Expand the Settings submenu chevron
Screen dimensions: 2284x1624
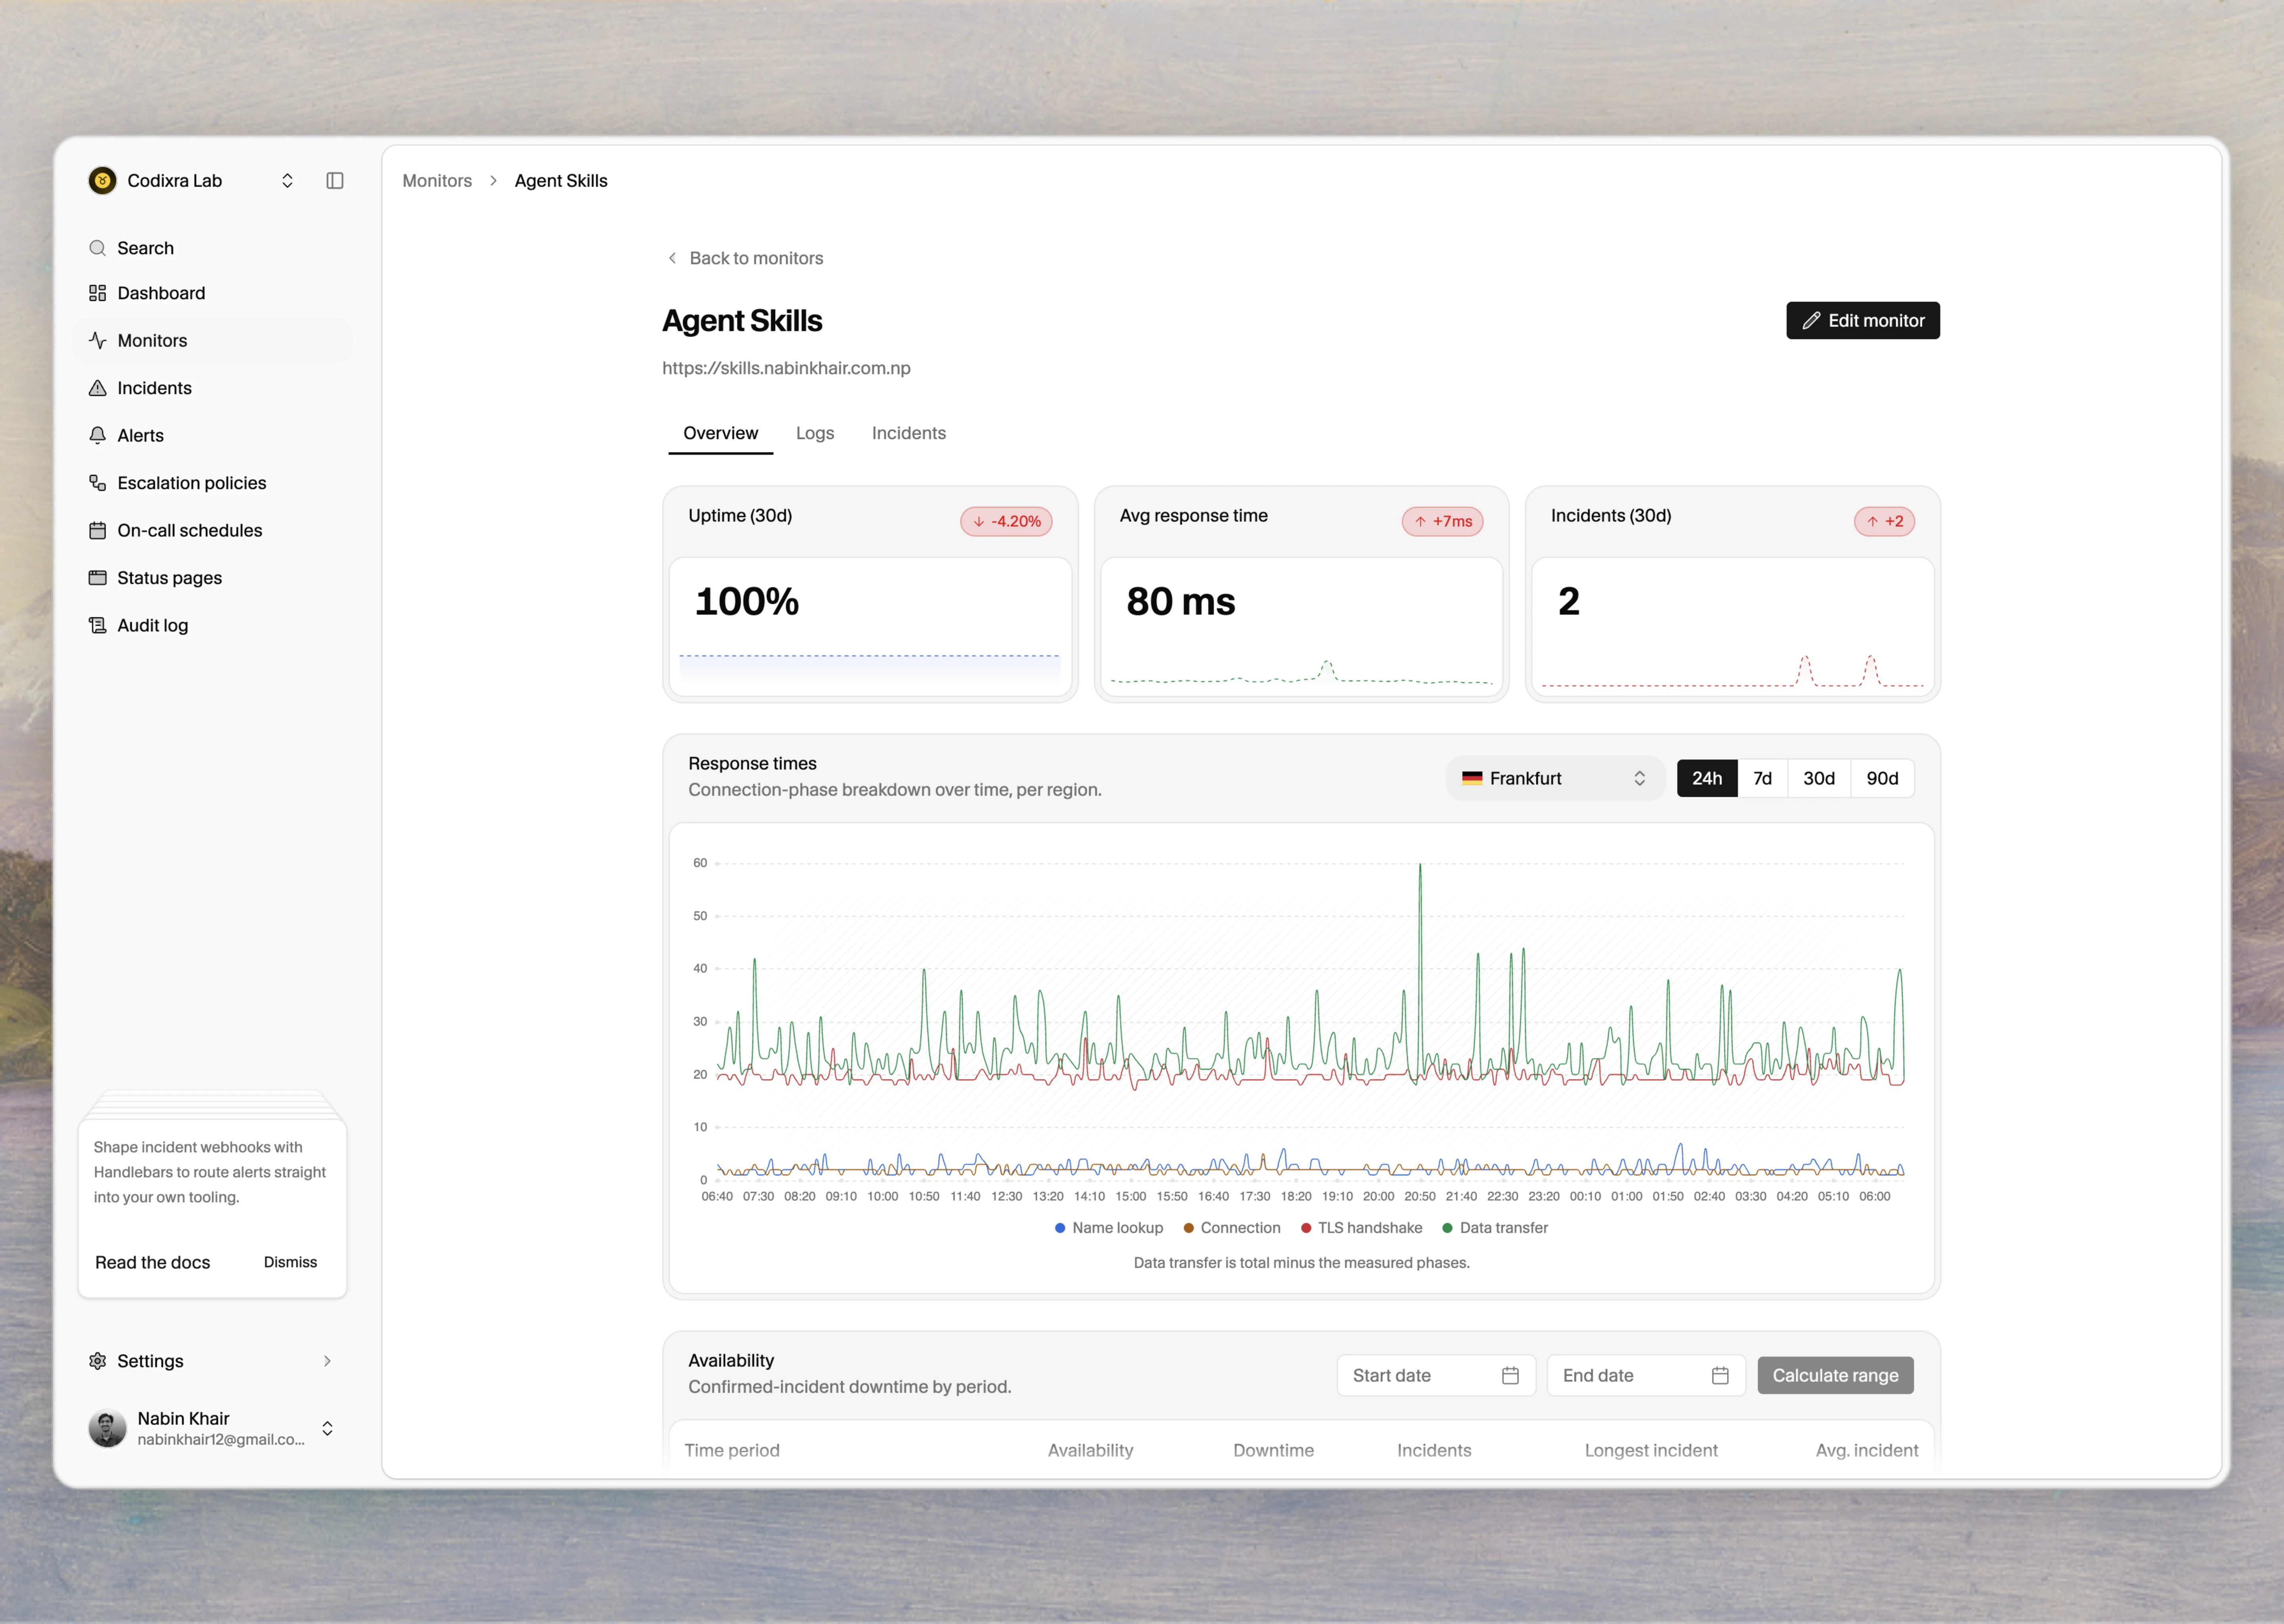pyautogui.click(x=327, y=1361)
